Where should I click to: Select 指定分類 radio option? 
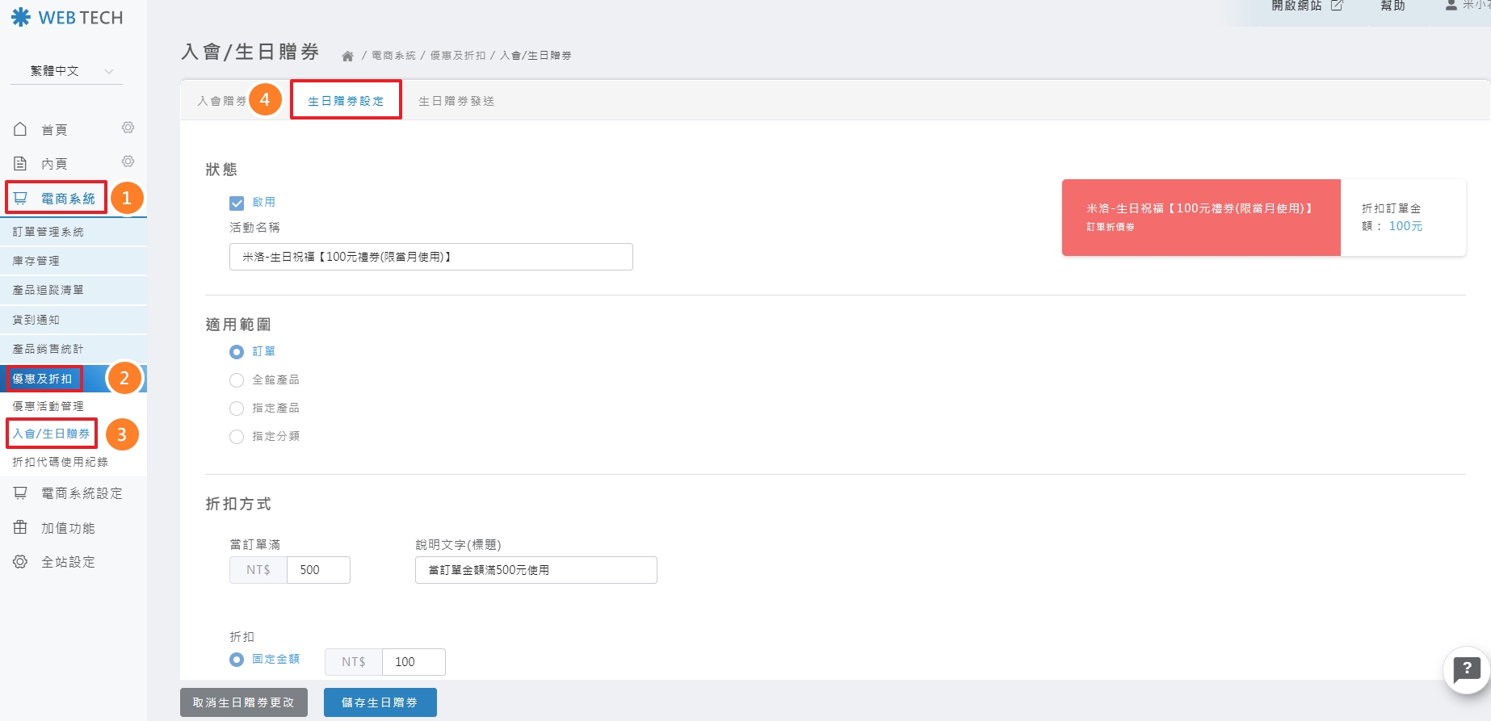pyautogui.click(x=237, y=437)
